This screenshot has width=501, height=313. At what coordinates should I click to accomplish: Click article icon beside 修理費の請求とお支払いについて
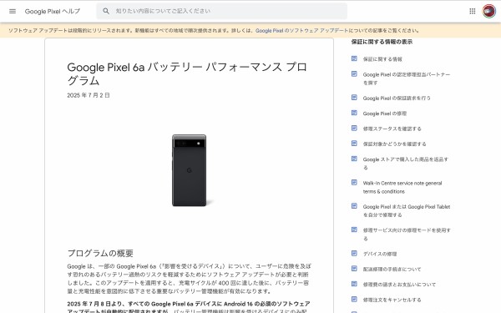click(354, 284)
